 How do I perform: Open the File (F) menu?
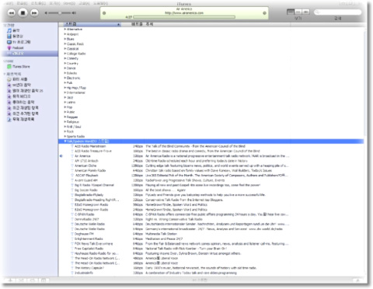9,3
